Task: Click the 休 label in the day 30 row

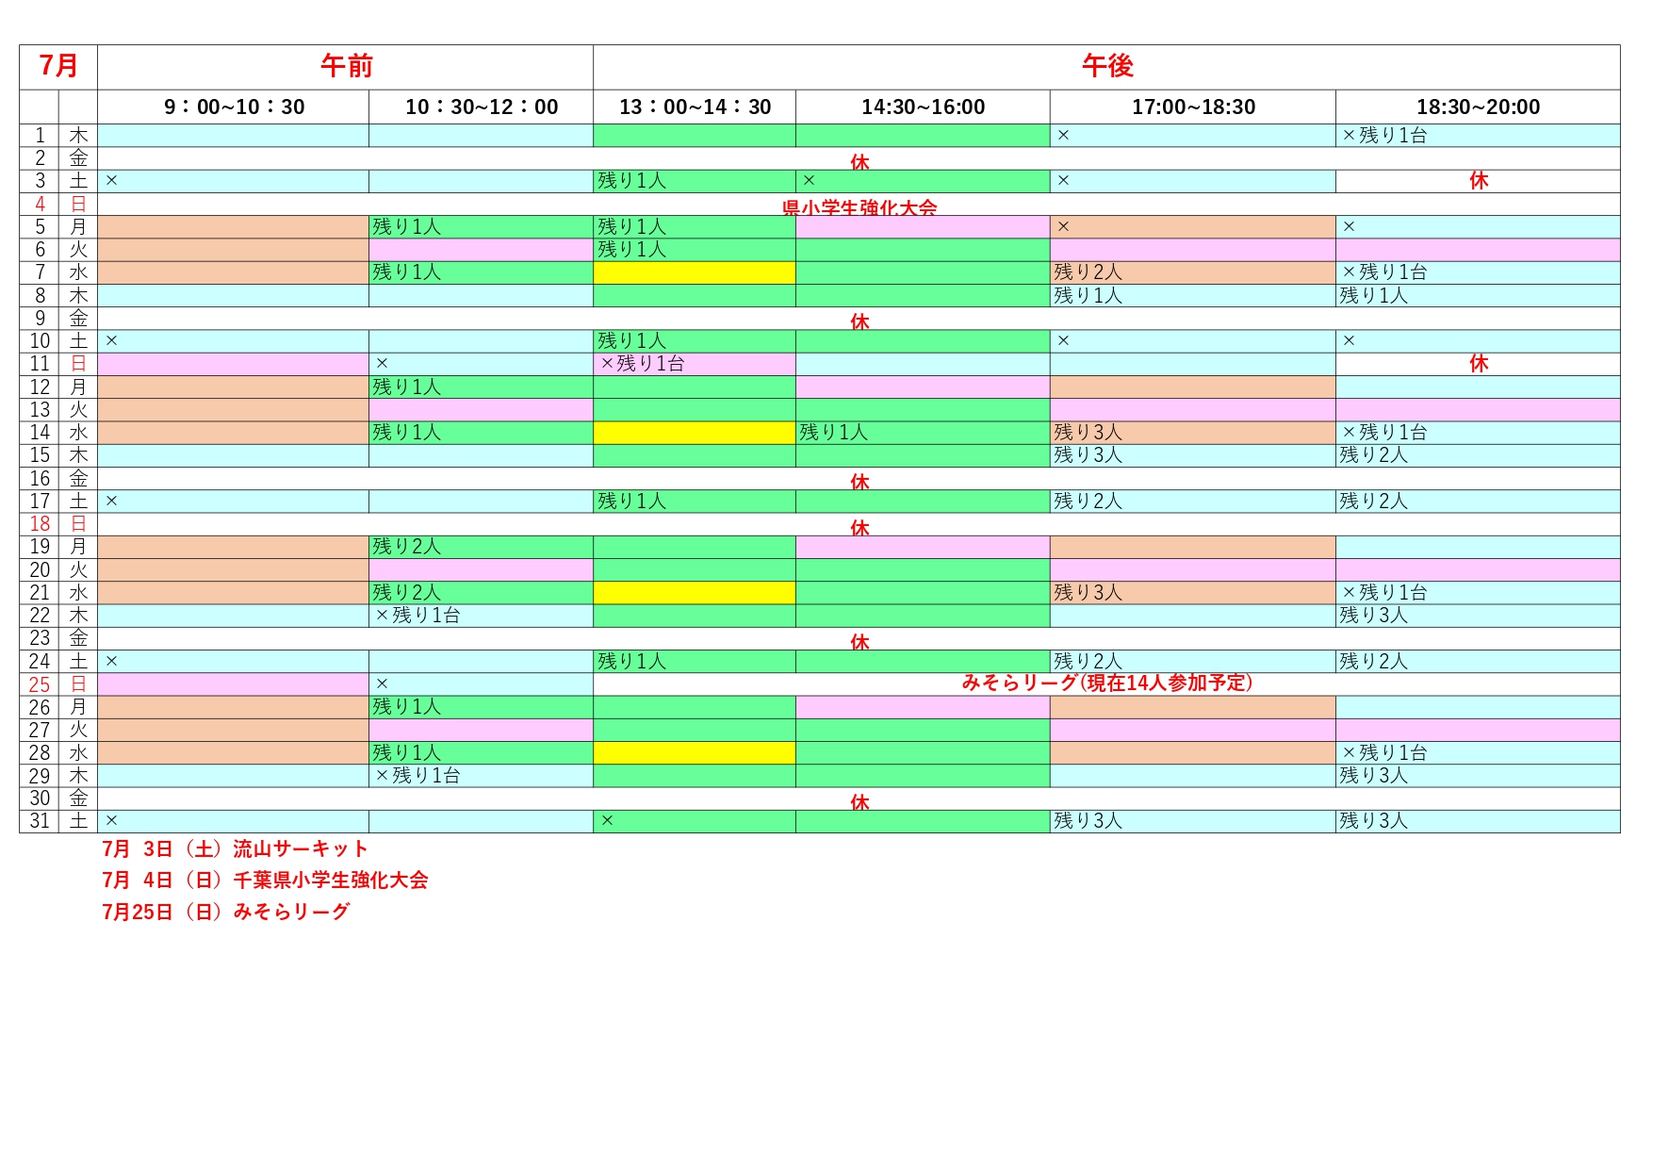Action: click(859, 802)
